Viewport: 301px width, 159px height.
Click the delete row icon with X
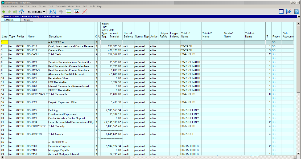pyautogui.click(x=76, y=12)
